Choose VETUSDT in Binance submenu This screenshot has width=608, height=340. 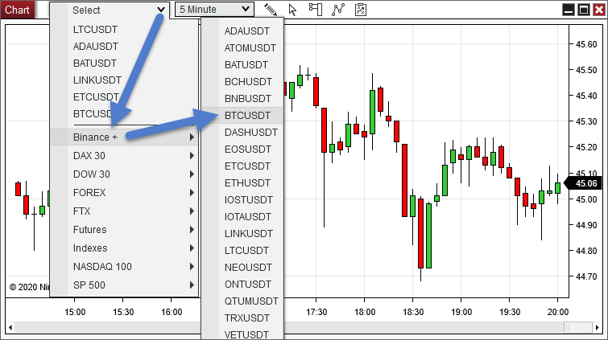[242, 334]
